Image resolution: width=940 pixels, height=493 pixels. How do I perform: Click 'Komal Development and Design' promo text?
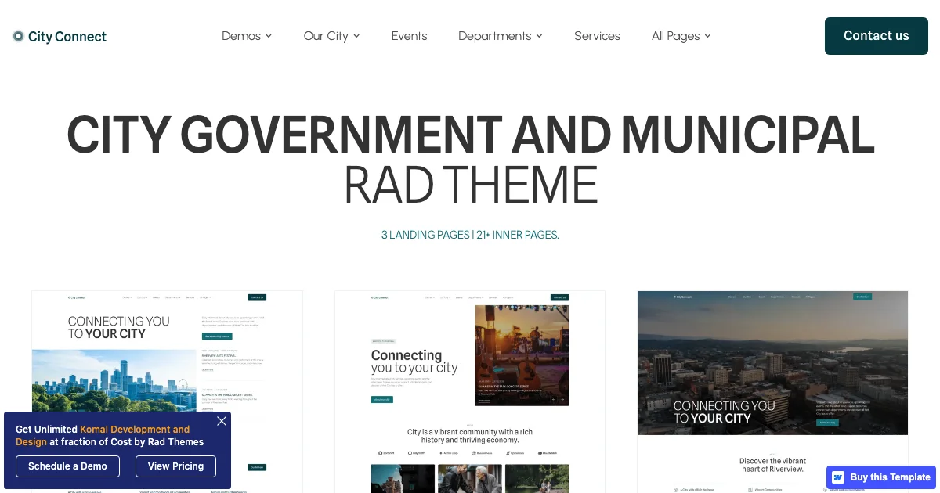(x=103, y=435)
